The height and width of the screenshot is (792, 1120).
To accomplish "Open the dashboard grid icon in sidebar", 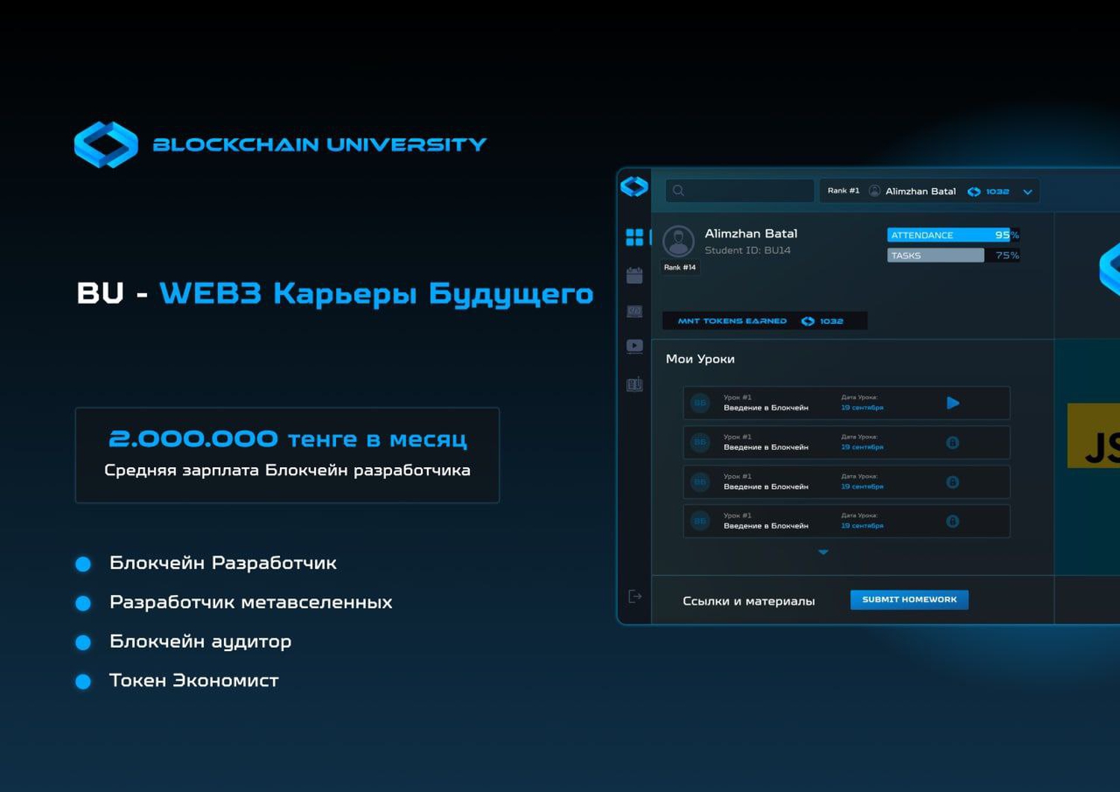I will pos(635,237).
